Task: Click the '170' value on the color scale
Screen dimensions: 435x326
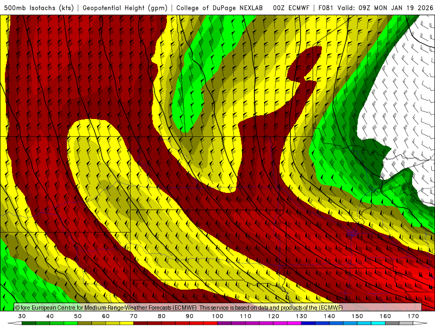Action: pyautogui.click(x=413, y=316)
